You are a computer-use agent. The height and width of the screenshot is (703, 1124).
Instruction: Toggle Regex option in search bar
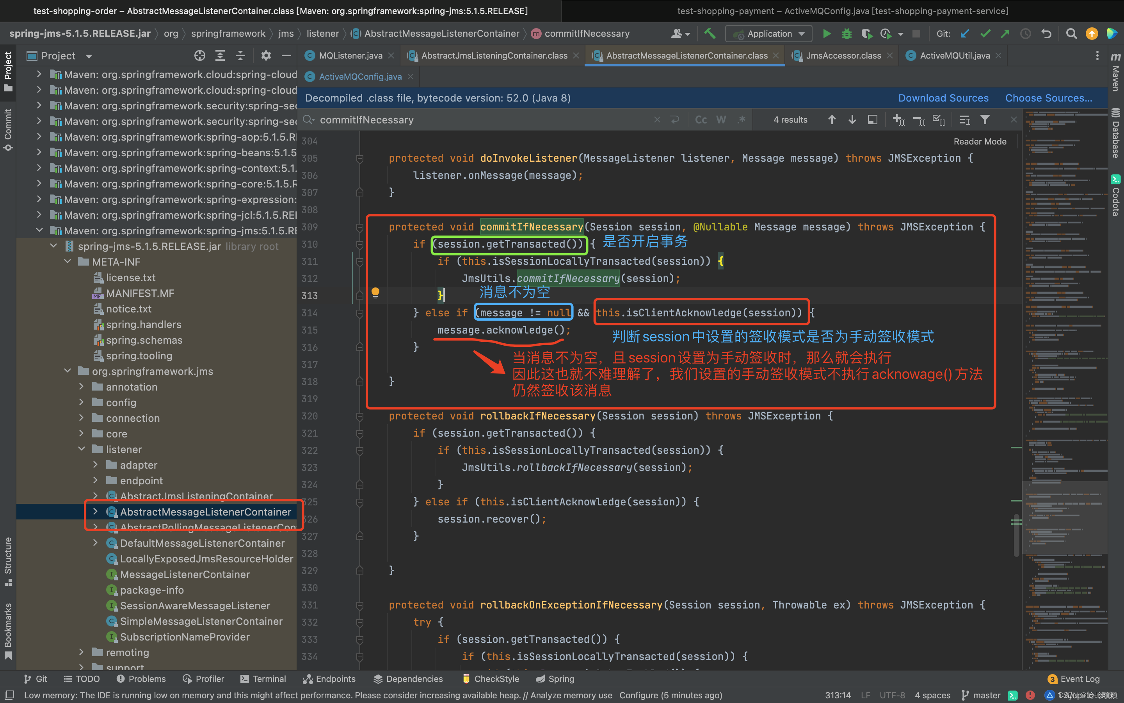pos(741,120)
